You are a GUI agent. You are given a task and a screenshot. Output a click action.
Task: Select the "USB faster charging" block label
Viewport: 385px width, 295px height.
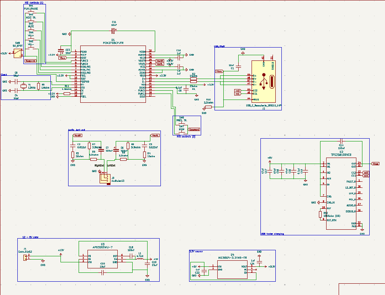point(272,234)
